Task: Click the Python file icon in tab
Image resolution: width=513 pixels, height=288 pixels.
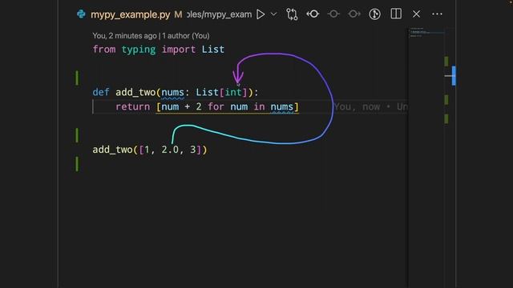Action: (x=81, y=14)
